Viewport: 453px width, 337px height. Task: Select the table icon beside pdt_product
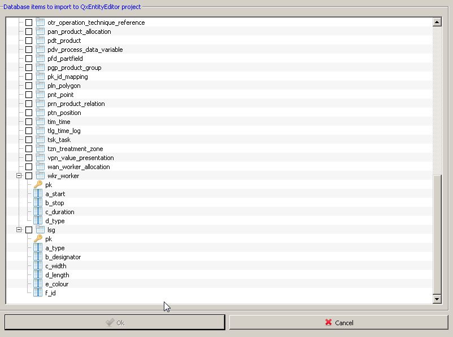[39, 41]
